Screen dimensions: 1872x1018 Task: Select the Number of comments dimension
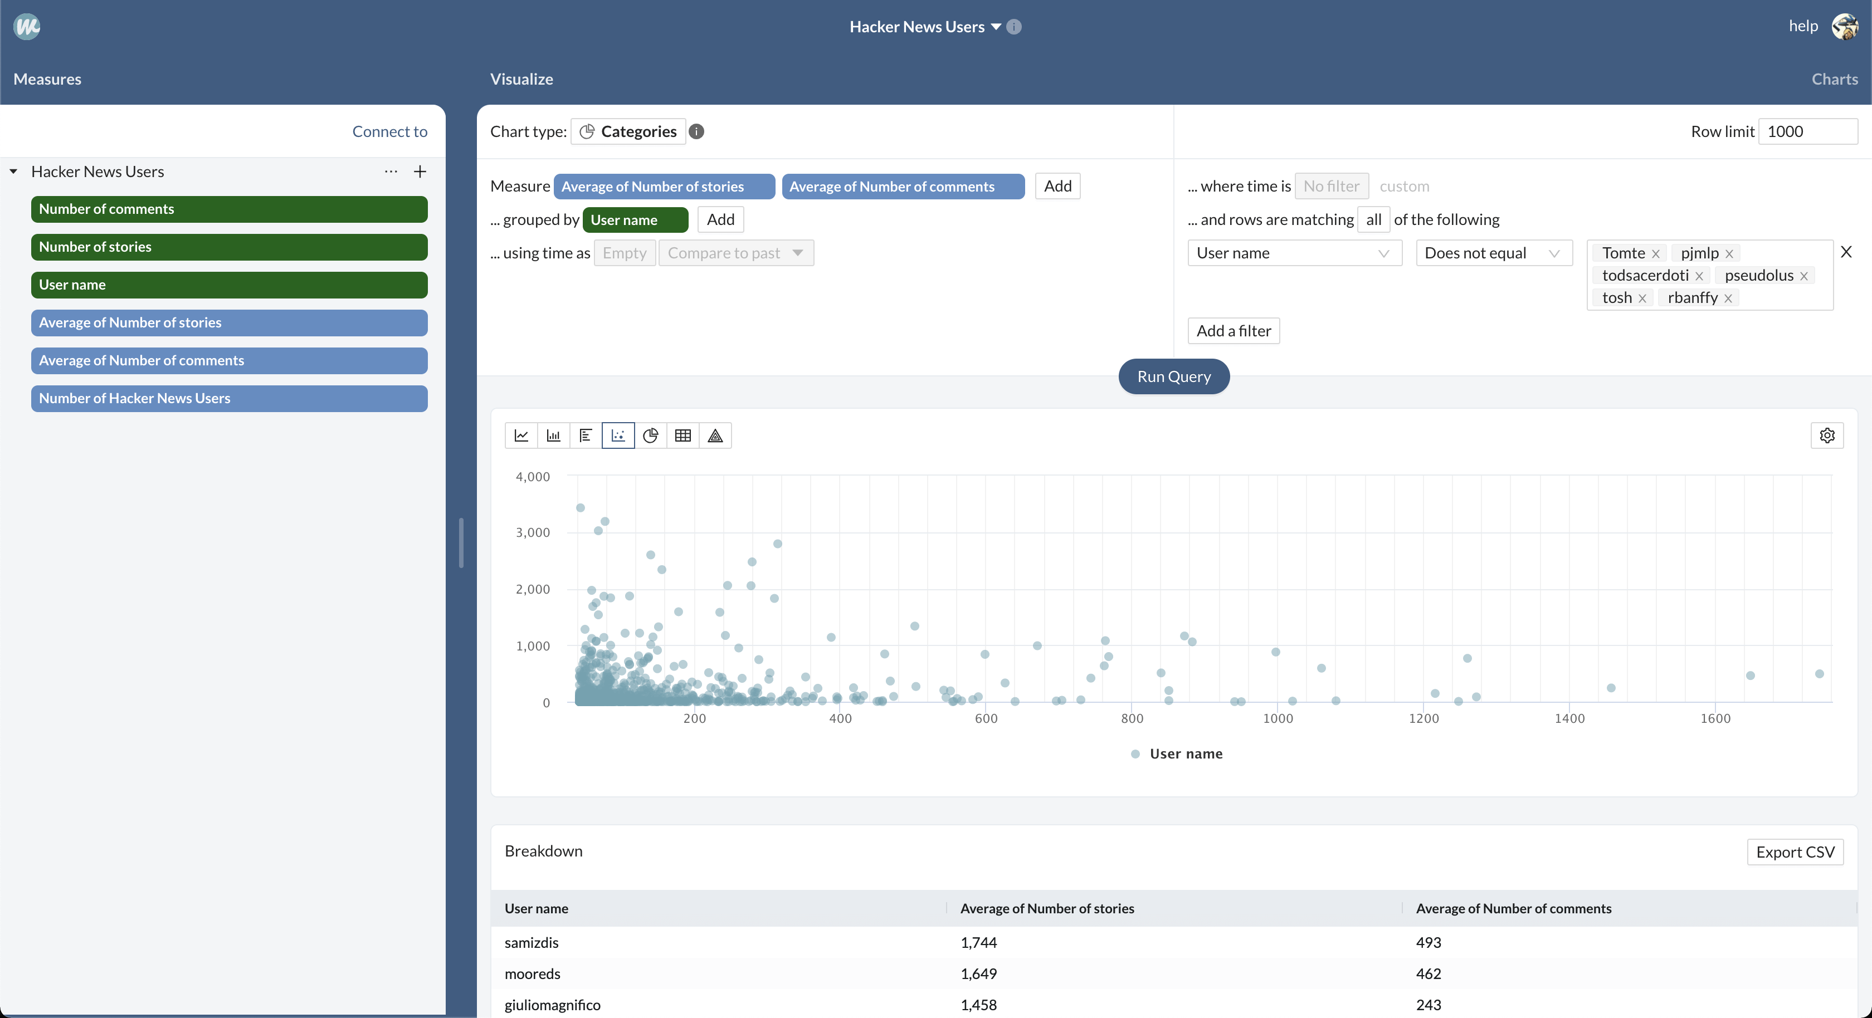[x=229, y=209]
